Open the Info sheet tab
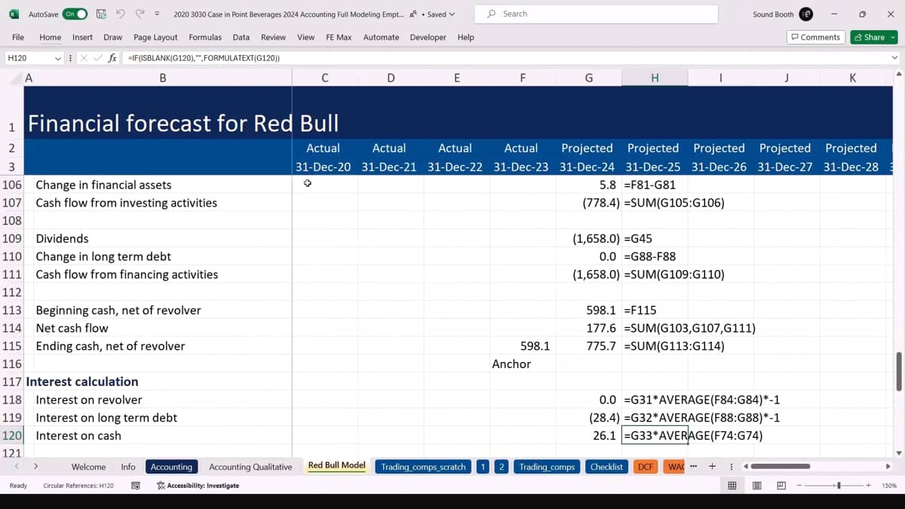 click(128, 467)
